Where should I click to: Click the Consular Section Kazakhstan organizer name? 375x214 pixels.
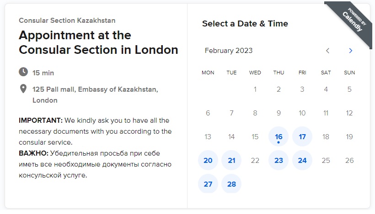[67, 21]
